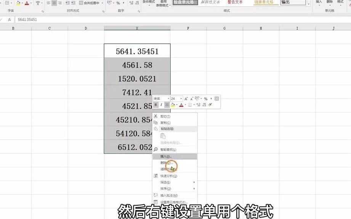Enable center alignment on the ribbon
The width and height of the screenshot is (351, 219).
[53, 3]
